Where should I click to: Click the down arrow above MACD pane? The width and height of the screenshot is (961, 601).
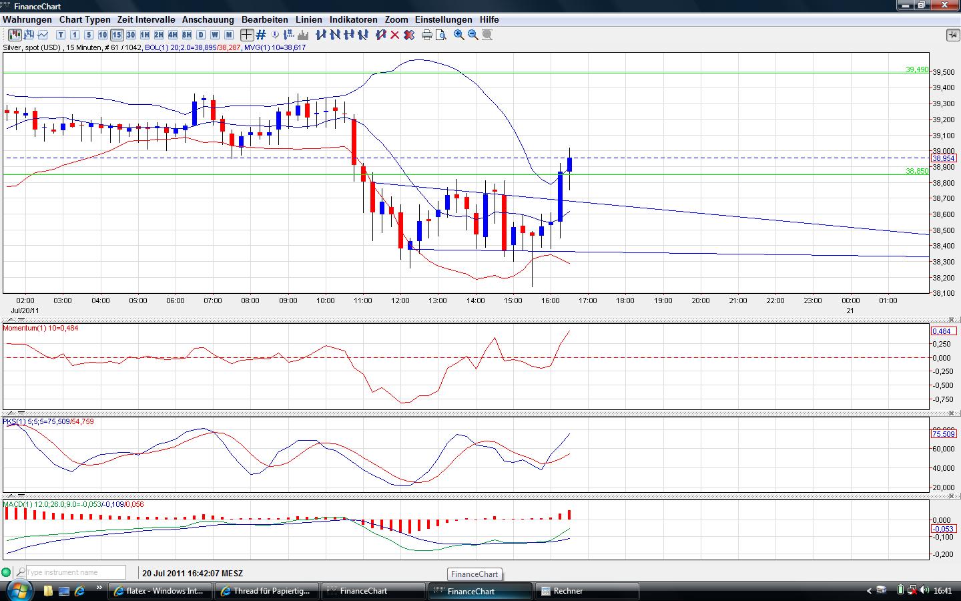(21, 496)
